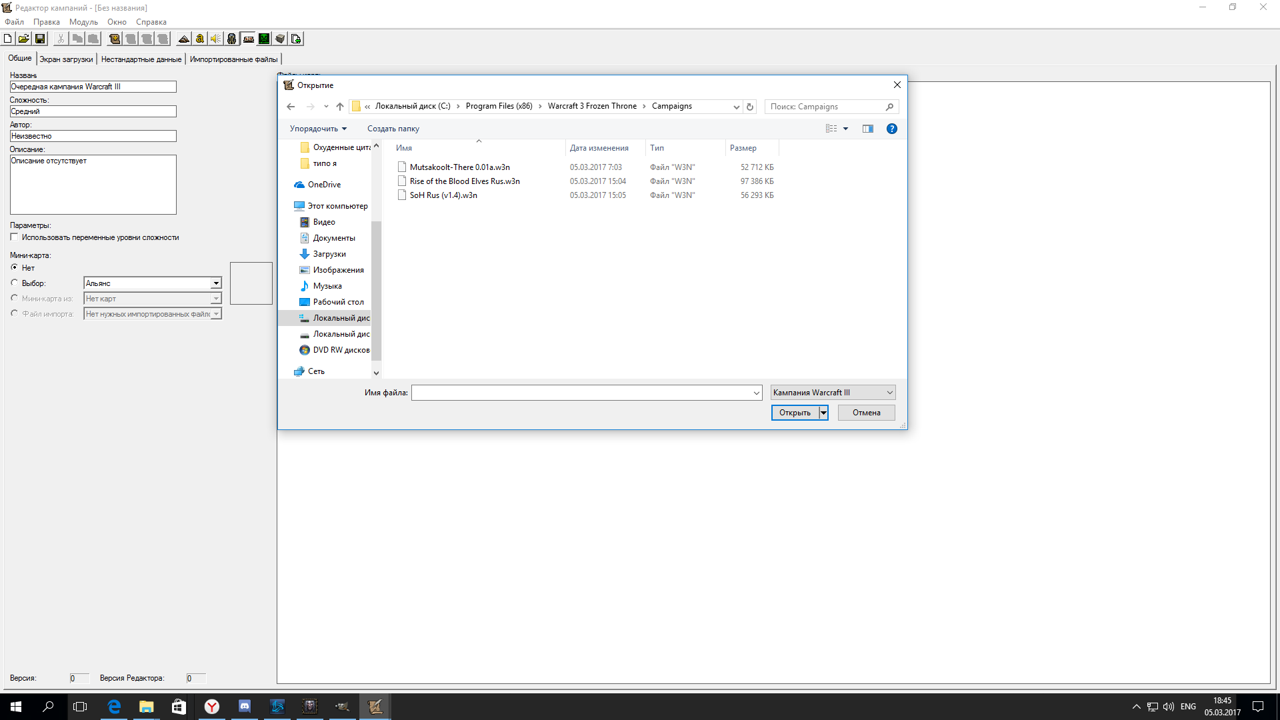Click the search magnifier in Campaigns search box
1280x720 pixels.
click(889, 107)
